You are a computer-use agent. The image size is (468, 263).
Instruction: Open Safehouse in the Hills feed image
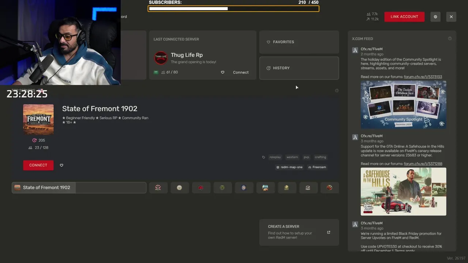point(403,191)
